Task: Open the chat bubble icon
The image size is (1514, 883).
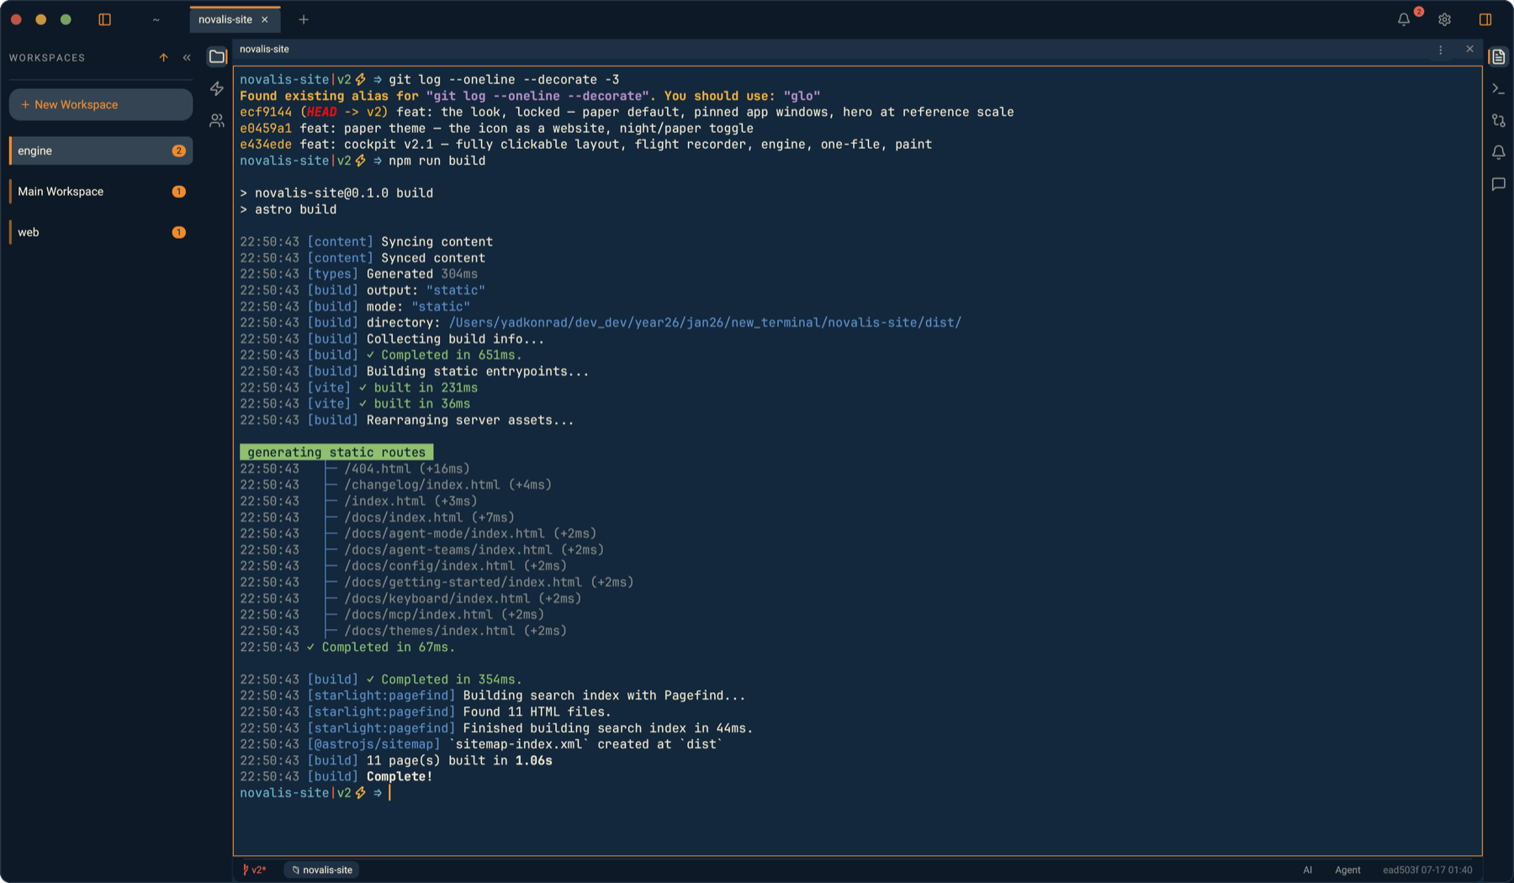Action: point(1499,184)
